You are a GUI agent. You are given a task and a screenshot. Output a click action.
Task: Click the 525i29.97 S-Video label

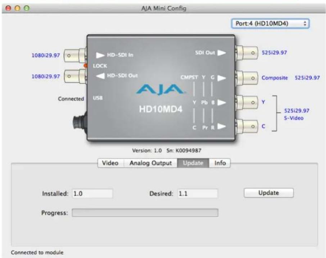point(296,114)
